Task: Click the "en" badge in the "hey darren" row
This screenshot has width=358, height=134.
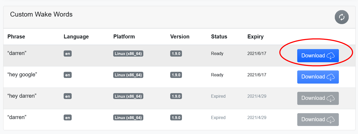Action: tap(68, 96)
